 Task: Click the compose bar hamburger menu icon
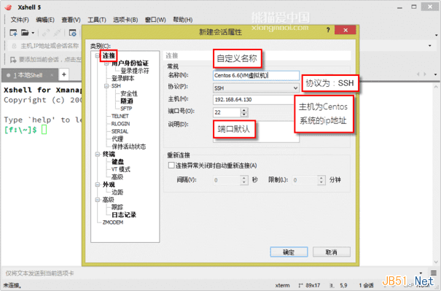[x=434, y=273]
